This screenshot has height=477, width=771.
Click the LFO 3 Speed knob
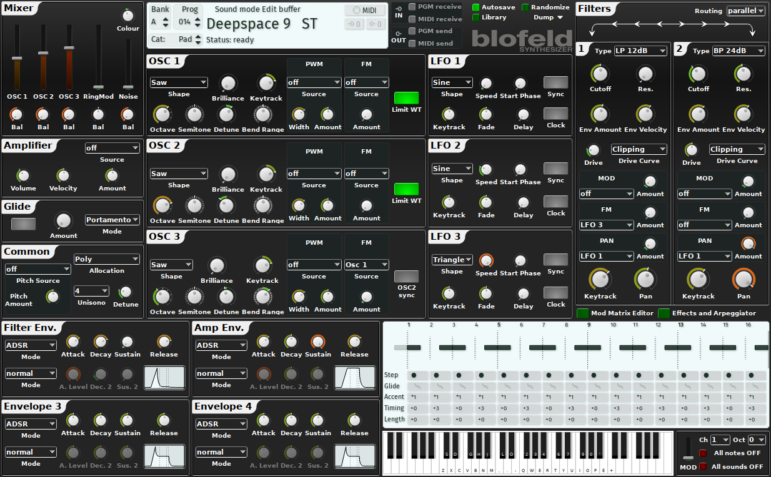click(x=486, y=261)
